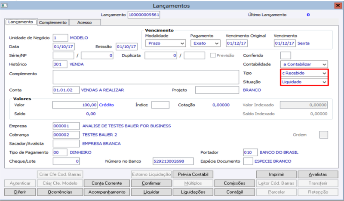Viewport: 344px width, 201px height.
Task: Click the Imprimir button
Action: click(276, 174)
